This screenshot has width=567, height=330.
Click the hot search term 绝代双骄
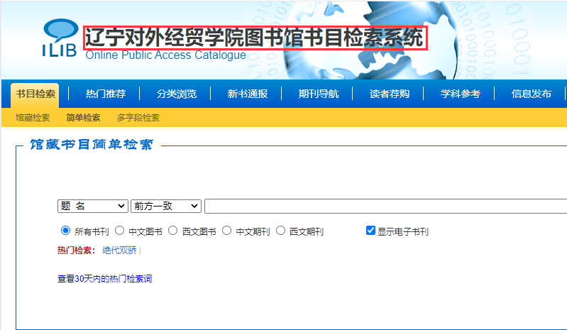[x=119, y=250]
